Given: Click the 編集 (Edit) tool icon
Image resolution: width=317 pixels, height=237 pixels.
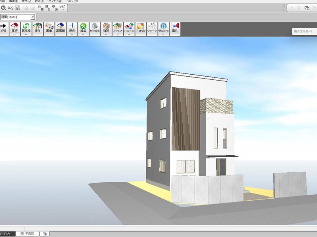Looking at the screenshot, I should click(x=84, y=27).
